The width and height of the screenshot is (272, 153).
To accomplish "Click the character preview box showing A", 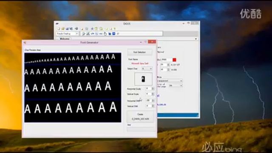I will (x=143, y=79).
